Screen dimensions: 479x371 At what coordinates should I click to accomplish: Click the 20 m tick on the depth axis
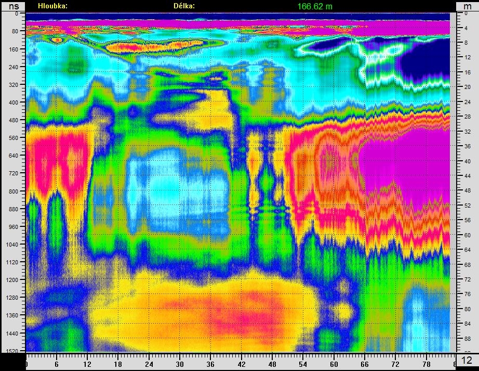[x=467, y=87]
